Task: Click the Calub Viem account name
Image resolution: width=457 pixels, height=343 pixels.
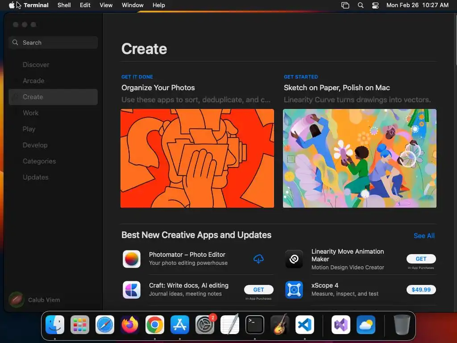Action: pyautogui.click(x=44, y=300)
